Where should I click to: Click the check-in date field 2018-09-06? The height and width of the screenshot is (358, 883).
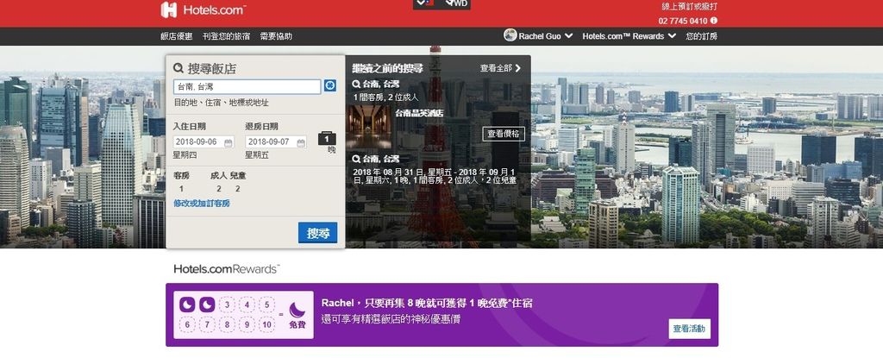(204, 142)
